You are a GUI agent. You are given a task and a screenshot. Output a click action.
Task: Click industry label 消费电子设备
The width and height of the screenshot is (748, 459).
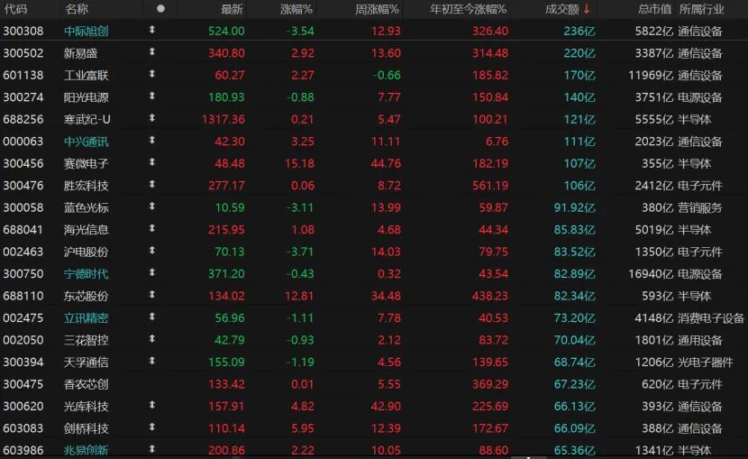coord(711,318)
